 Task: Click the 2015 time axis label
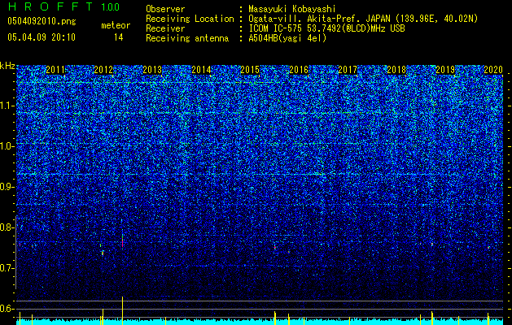click(250, 70)
